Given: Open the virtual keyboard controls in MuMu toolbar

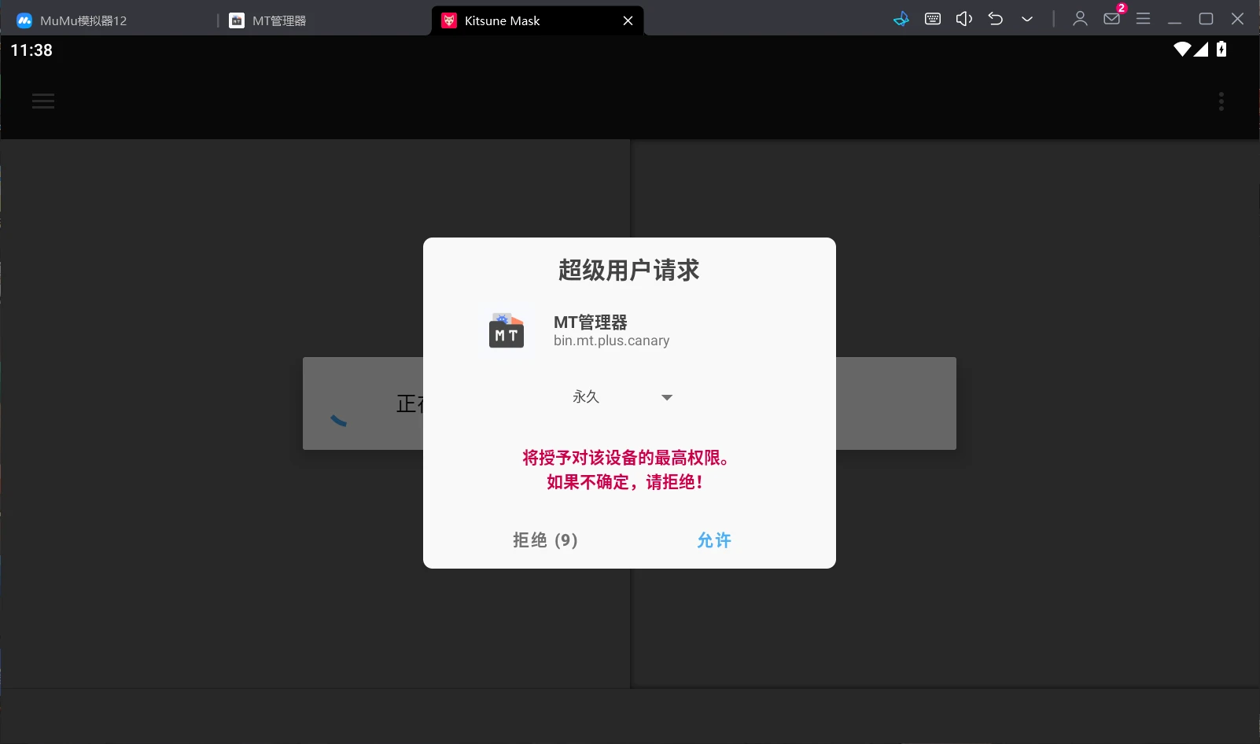Looking at the screenshot, I should 933,18.
